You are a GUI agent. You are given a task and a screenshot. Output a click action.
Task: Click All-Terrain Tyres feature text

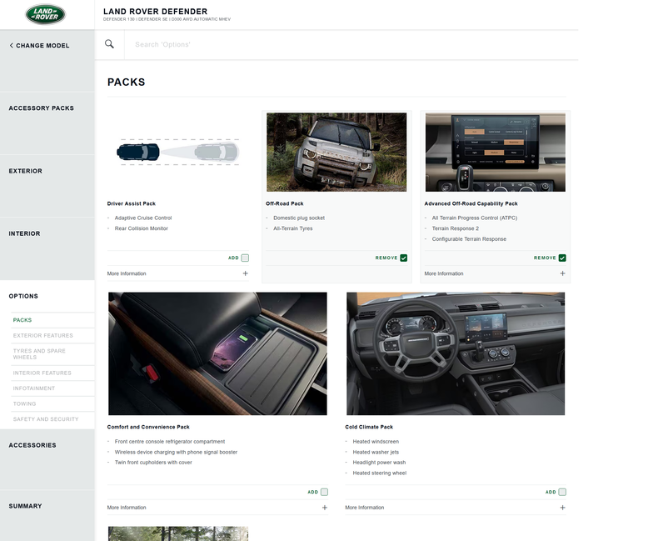293,228
